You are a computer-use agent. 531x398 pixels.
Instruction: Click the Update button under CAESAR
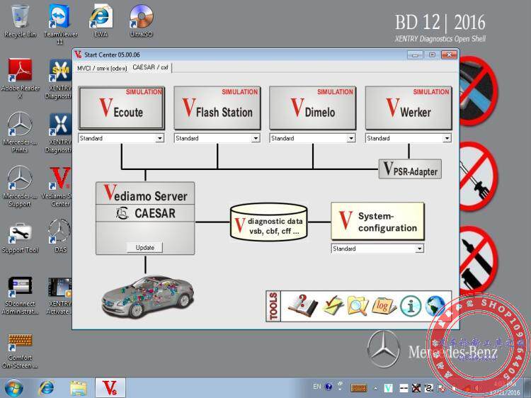[x=144, y=247]
